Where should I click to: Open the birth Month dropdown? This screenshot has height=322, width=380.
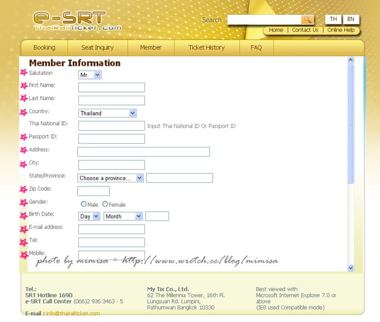tap(123, 216)
